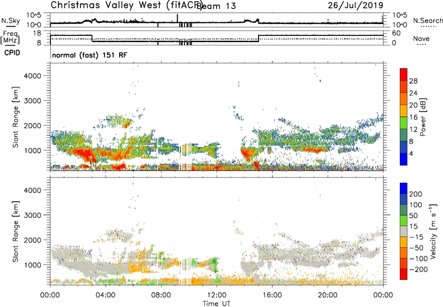443x307 pixels.
Task: Click the '20:00' time tick label
Action: (327, 295)
